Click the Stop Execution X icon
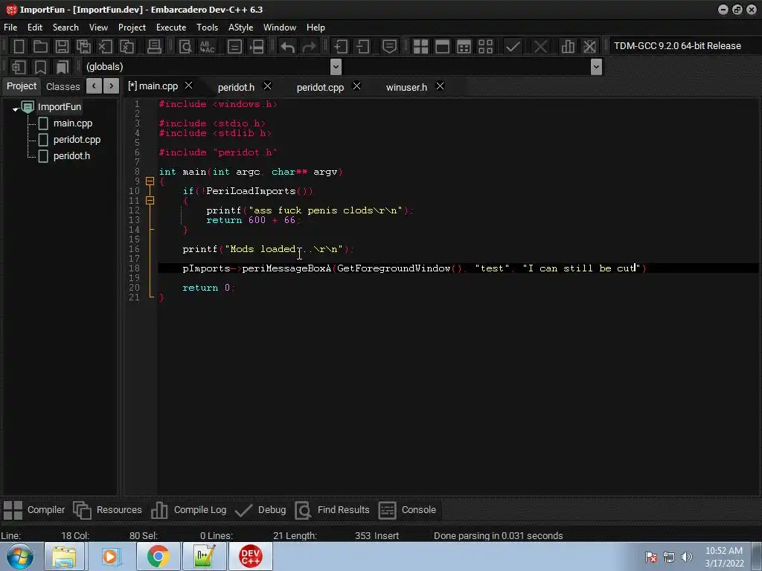The width and height of the screenshot is (762, 571). [x=540, y=47]
